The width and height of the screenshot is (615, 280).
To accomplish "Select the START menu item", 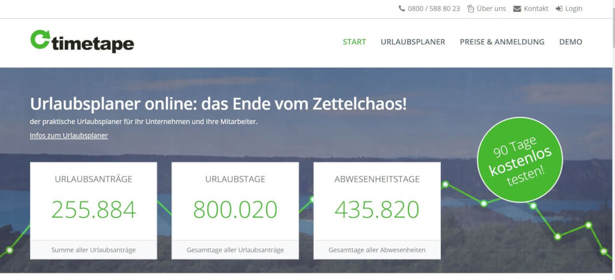I will click(x=354, y=42).
